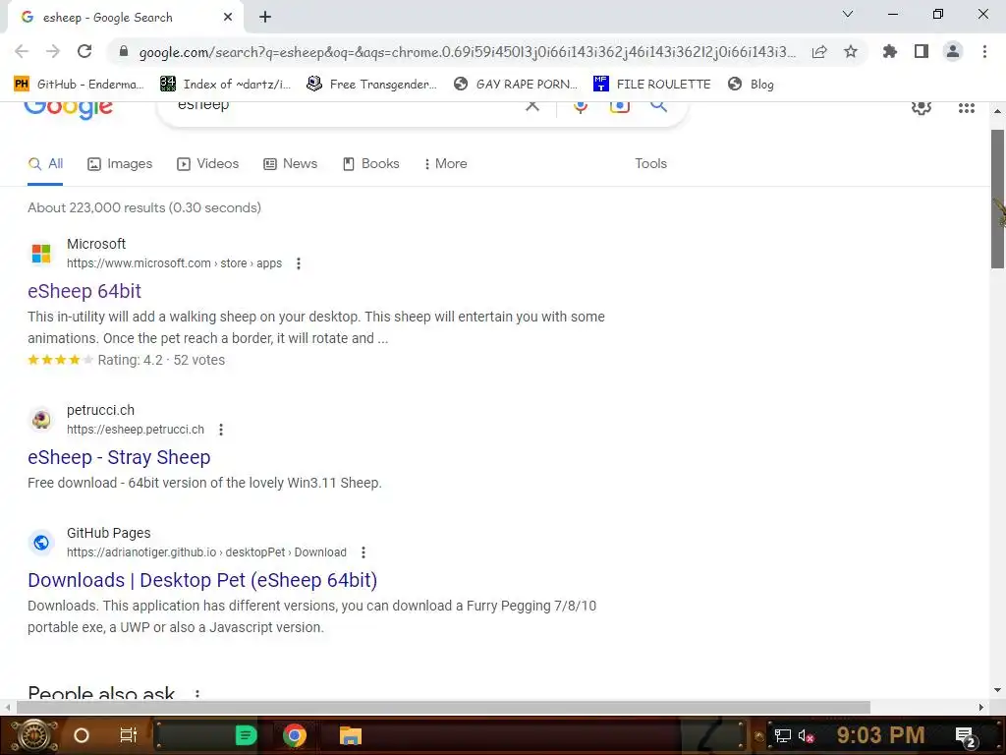The width and height of the screenshot is (1006, 755).
Task: Open the Google apps grid
Action: click(x=967, y=108)
